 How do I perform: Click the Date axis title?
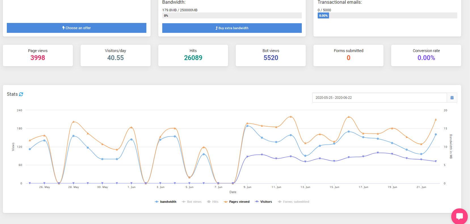233,192
